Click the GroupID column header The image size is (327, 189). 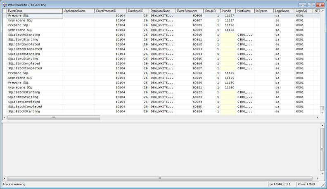click(212, 11)
